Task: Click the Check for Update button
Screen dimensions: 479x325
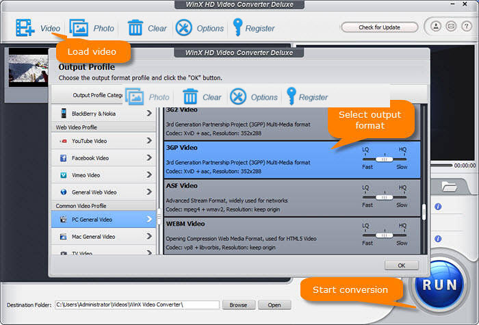Action: pyautogui.click(x=379, y=27)
